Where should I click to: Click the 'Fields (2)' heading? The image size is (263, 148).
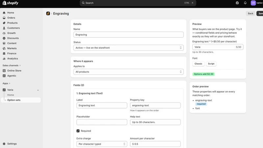click(79, 85)
